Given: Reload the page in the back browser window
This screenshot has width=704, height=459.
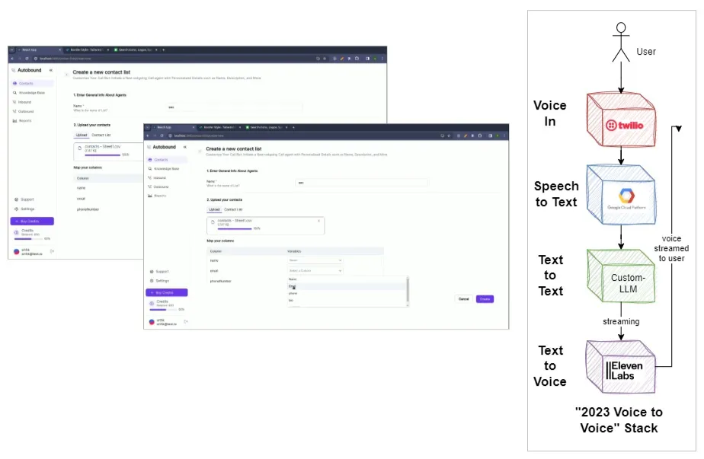Looking at the screenshot, I should click(x=27, y=59).
